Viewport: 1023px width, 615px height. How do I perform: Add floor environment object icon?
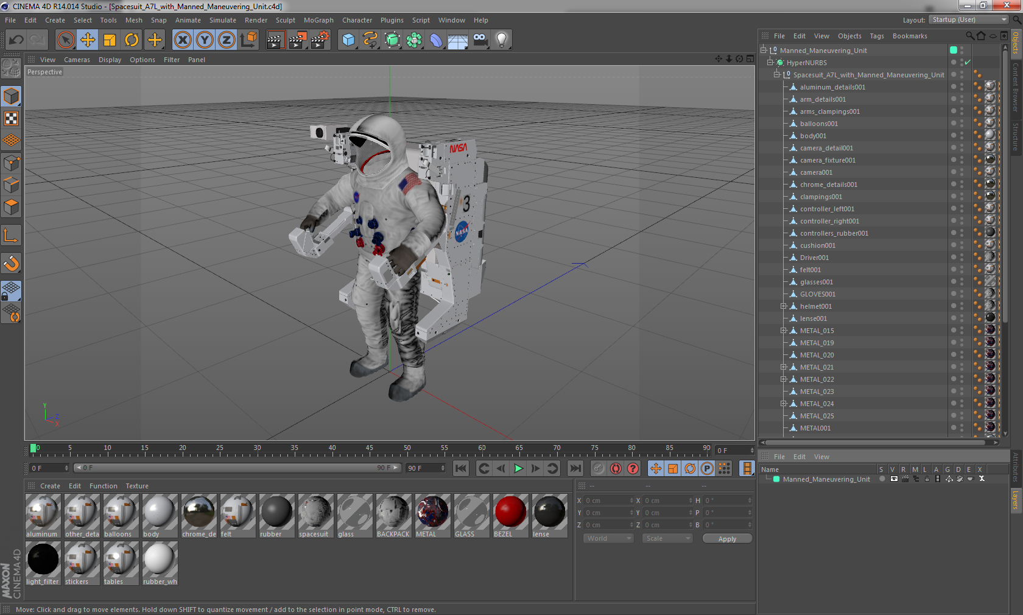[458, 40]
